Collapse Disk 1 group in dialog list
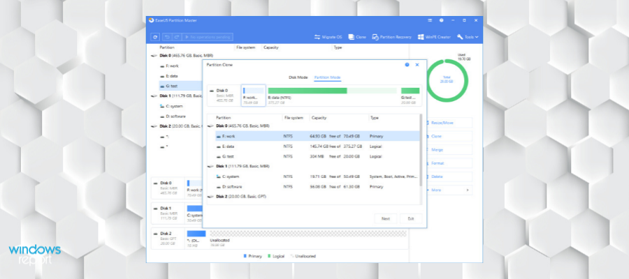629x279 pixels. (x=210, y=166)
